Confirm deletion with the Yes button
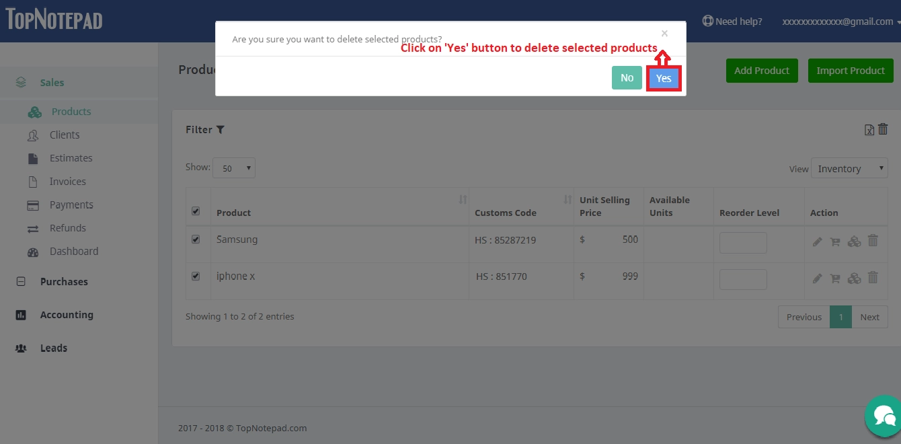 664,79
